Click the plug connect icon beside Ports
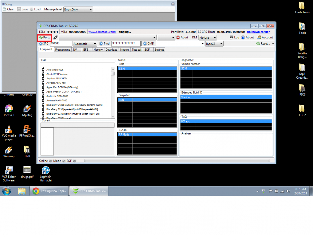This screenshot has width=313, height=235. [x=55, y=38]
